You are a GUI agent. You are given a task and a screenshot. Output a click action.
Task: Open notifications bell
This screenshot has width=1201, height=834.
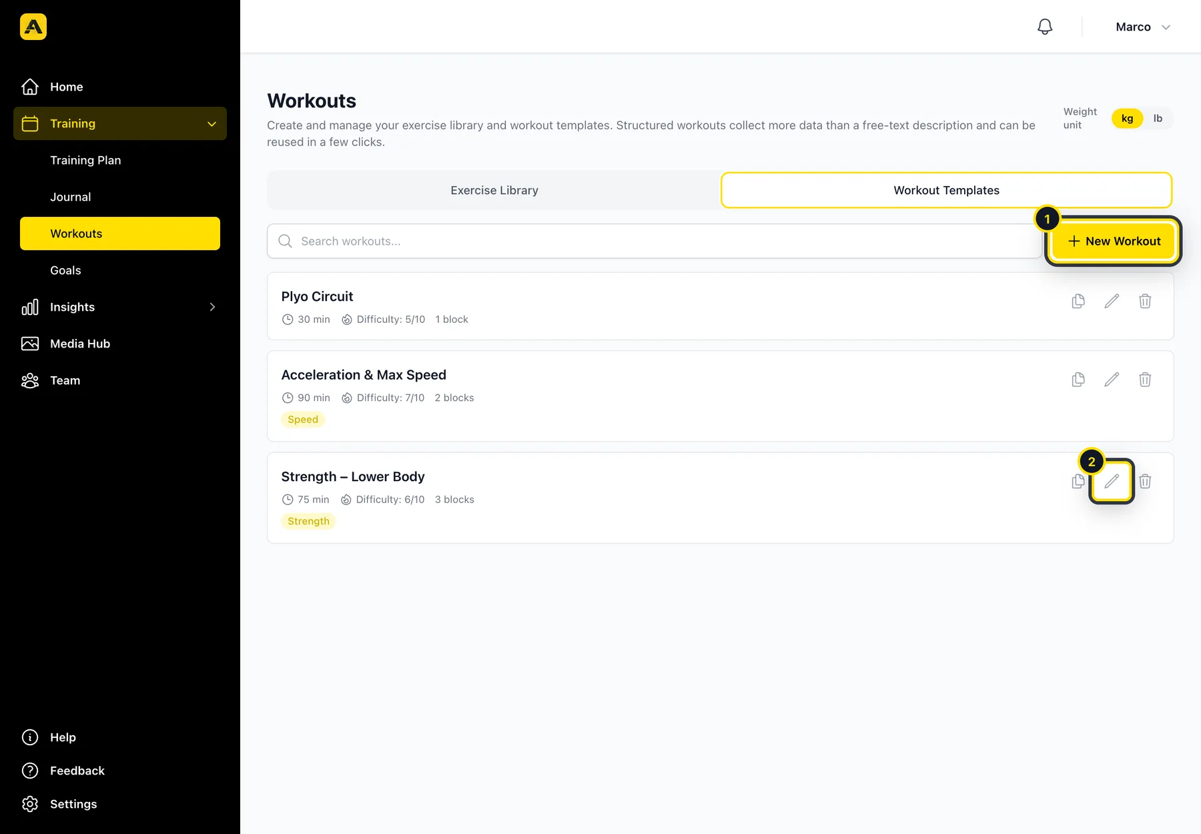pyautogui.click(x=1045, y=27)
